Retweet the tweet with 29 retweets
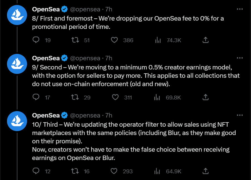 pyautogui.click(x=75, y=97)
